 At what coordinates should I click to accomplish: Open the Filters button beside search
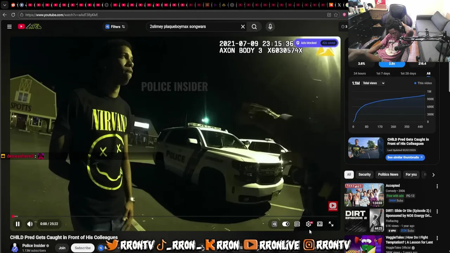[115, 27]
